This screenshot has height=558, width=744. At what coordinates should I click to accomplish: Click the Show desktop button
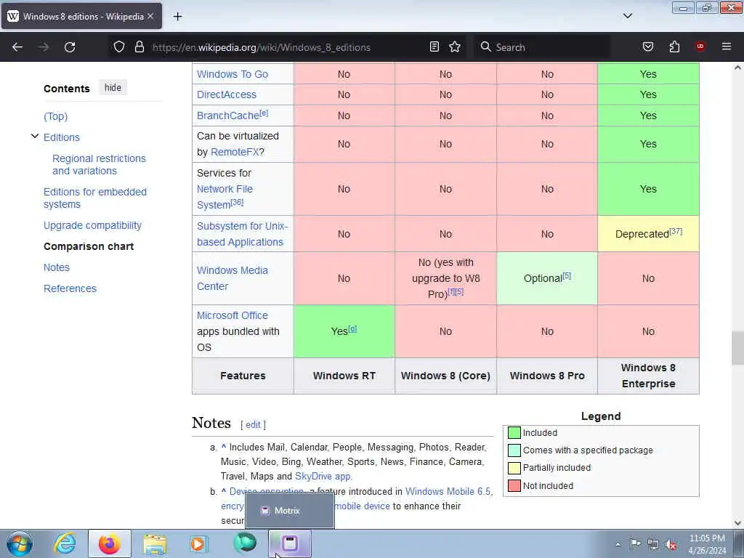pos(739,543)
